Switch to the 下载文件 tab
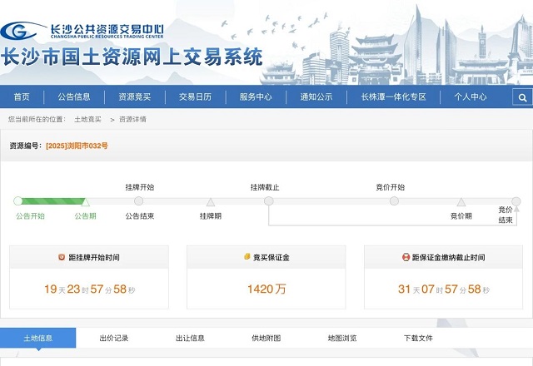This screenshot has width=533, height=366. (x=418, y=338)
